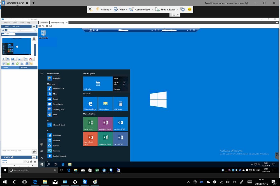Open the Autotask menu
The image size is (280, 186).
[x=7, y=23]
